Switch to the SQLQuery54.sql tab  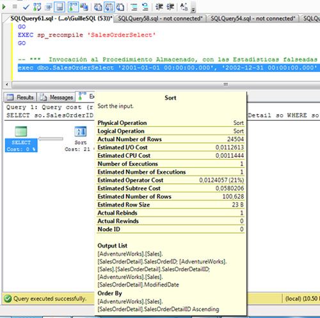click(x=253, y=19)
